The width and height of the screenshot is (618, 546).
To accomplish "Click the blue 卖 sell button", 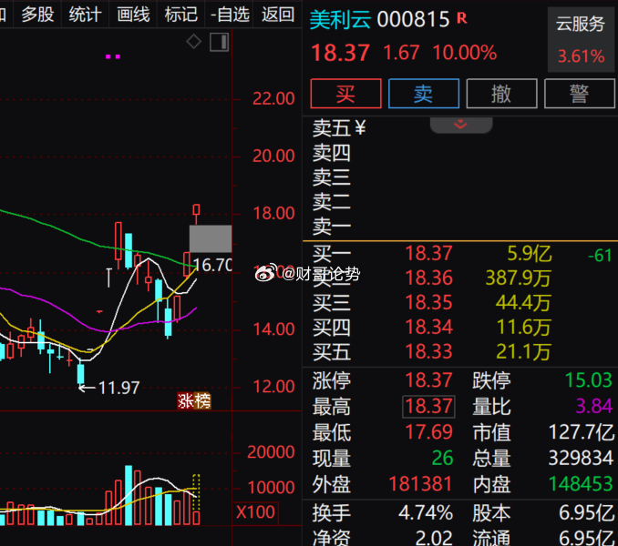I will pos(424,94).
